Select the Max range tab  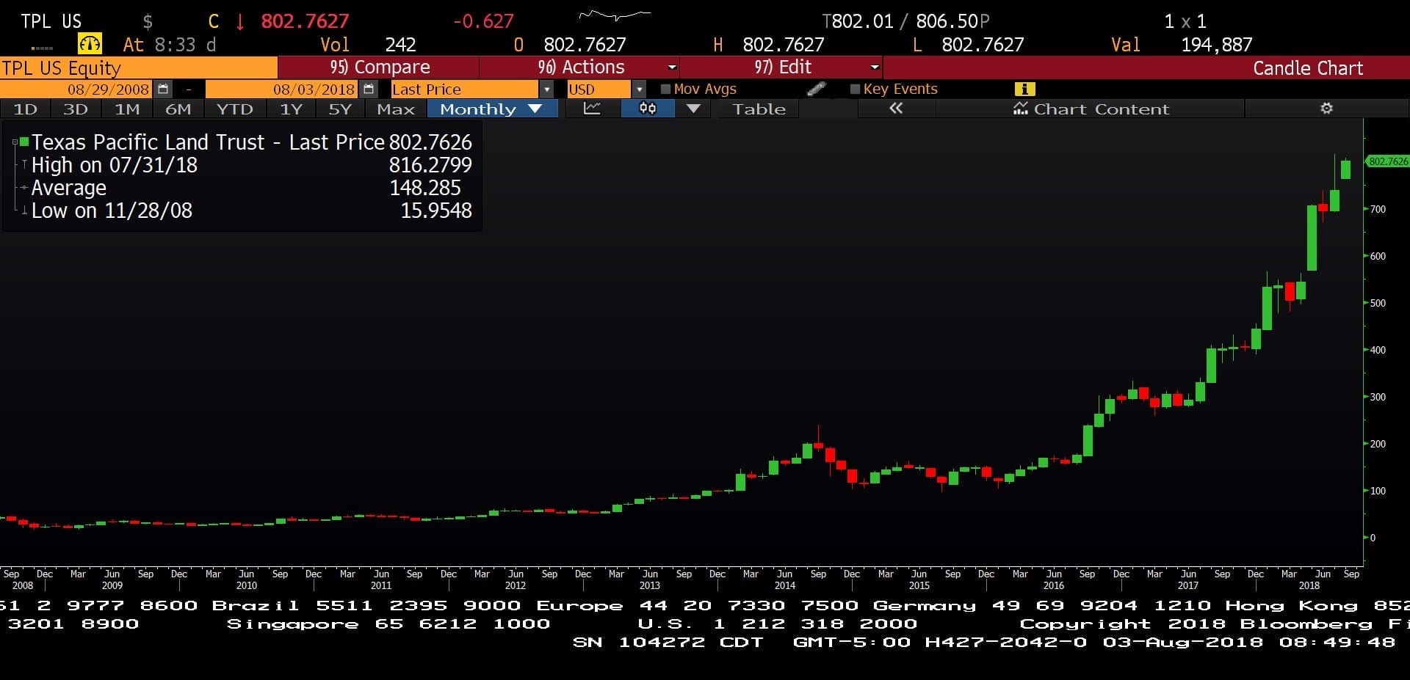(x=396, y=109)
